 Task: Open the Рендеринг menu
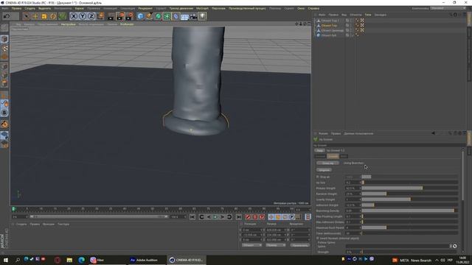tap(145, 8)
